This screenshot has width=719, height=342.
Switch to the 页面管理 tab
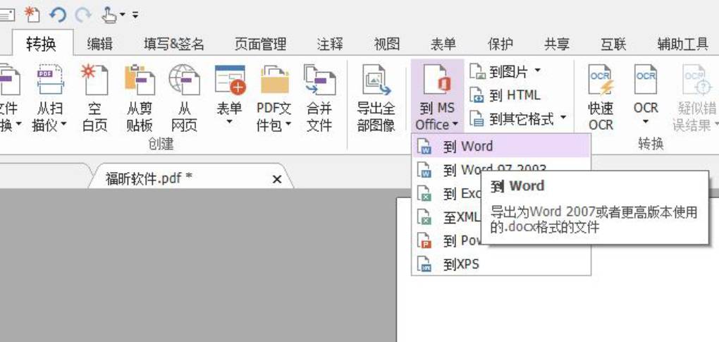pos(260,44)
